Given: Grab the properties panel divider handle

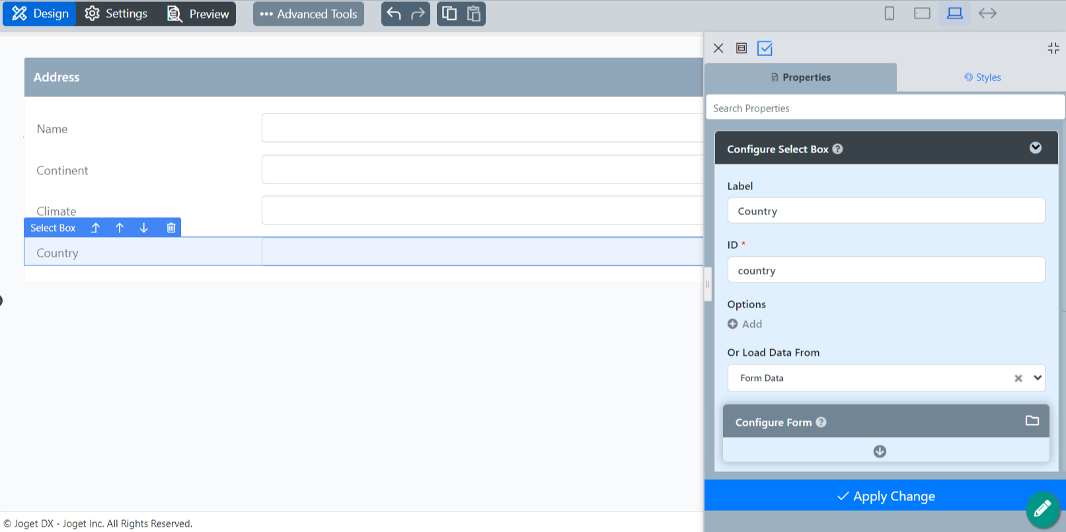Looking at the screenshot, I should 708,284.
